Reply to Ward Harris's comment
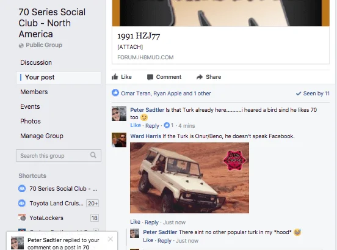 (151, 222)
